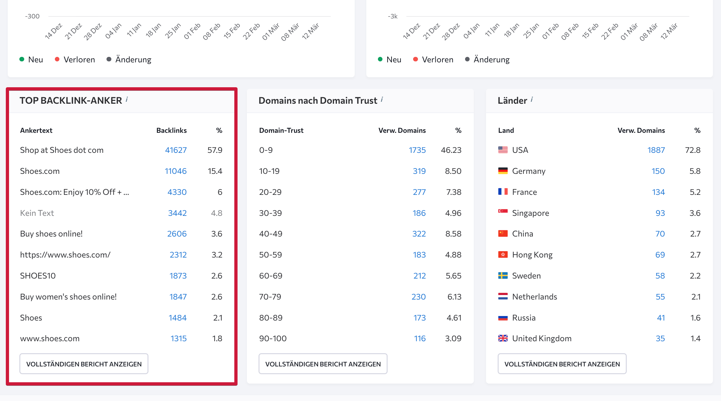Open the 41627 backlinks link for Shop at Shoes

176,150
